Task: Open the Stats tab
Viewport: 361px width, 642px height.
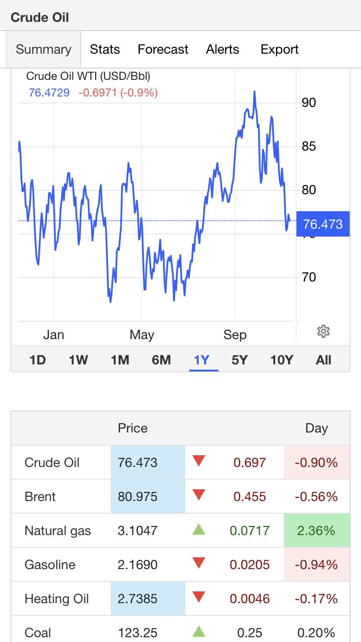Action: tap(105, 49)
